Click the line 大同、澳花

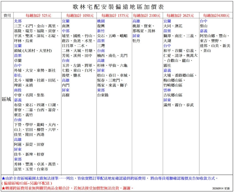173,26
